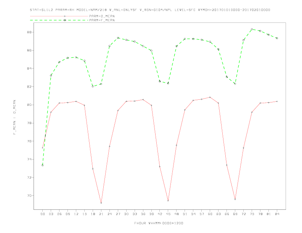Click x-axis tick label 60
Screen dimensions: 302x233
(x=210, y=214)
